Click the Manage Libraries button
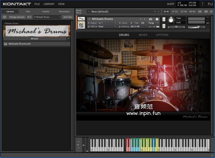The height and width of the screenshot is (158, 215). point(17,17)
